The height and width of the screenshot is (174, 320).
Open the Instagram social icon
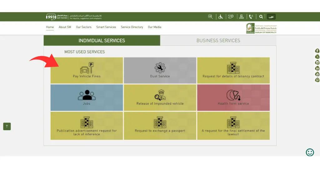(x=317, y=63)
